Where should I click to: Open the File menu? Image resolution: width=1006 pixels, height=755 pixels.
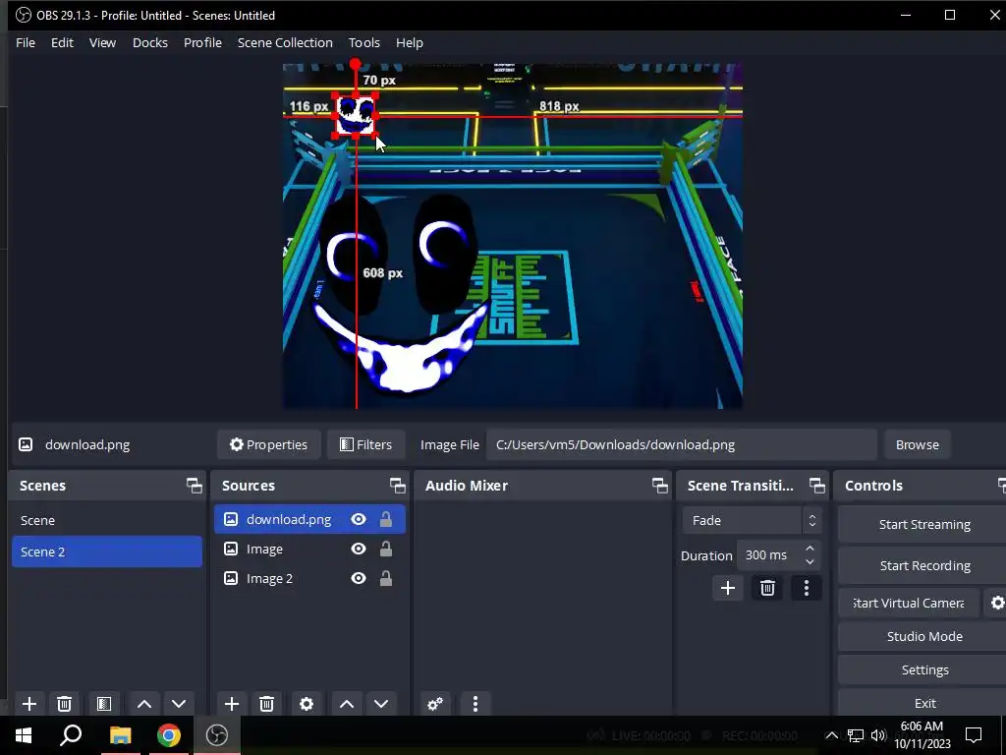click(x=26, y=42)
